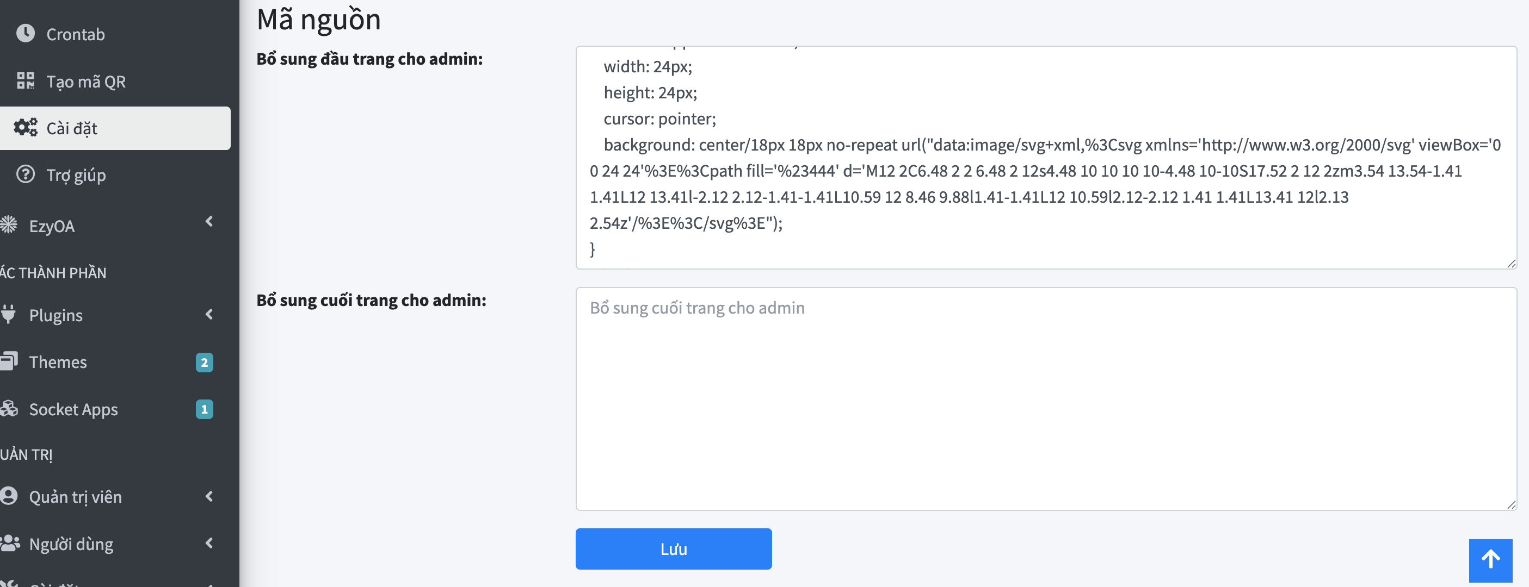Click the Plugins plug icon
This screenshot has height=587, width=1529.
coord(8,314)
